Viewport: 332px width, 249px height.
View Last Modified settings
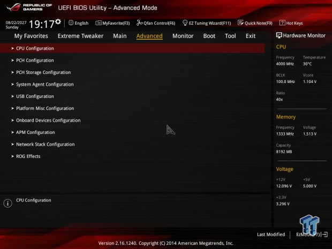[x=271, y=235]
